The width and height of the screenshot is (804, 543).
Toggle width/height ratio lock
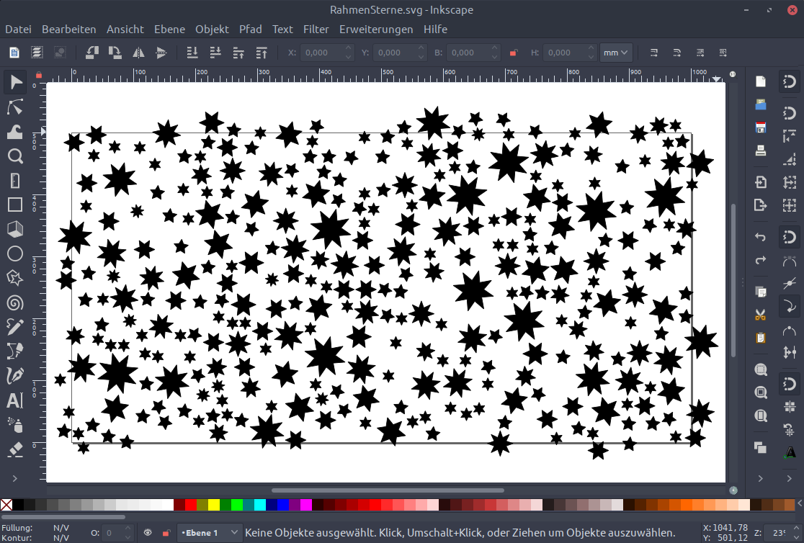(514, 53)
